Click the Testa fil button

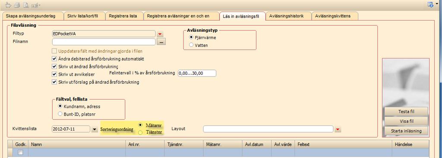pos(406,112)
